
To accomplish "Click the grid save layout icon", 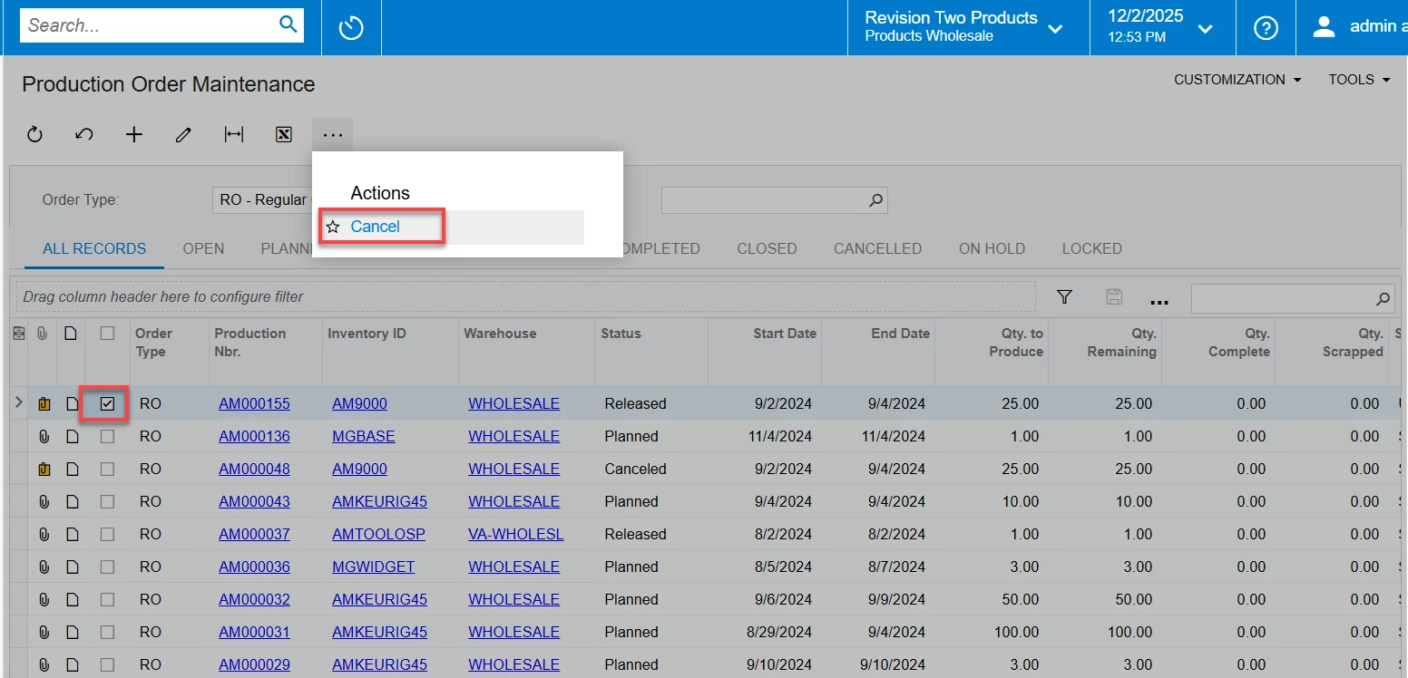I will coord(1114,296).
